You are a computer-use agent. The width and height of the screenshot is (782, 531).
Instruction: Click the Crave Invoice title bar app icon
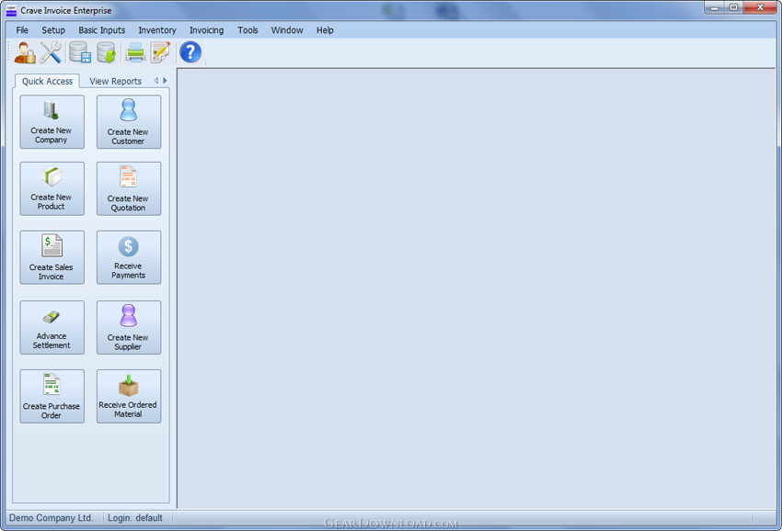click(x=11, y=10)
